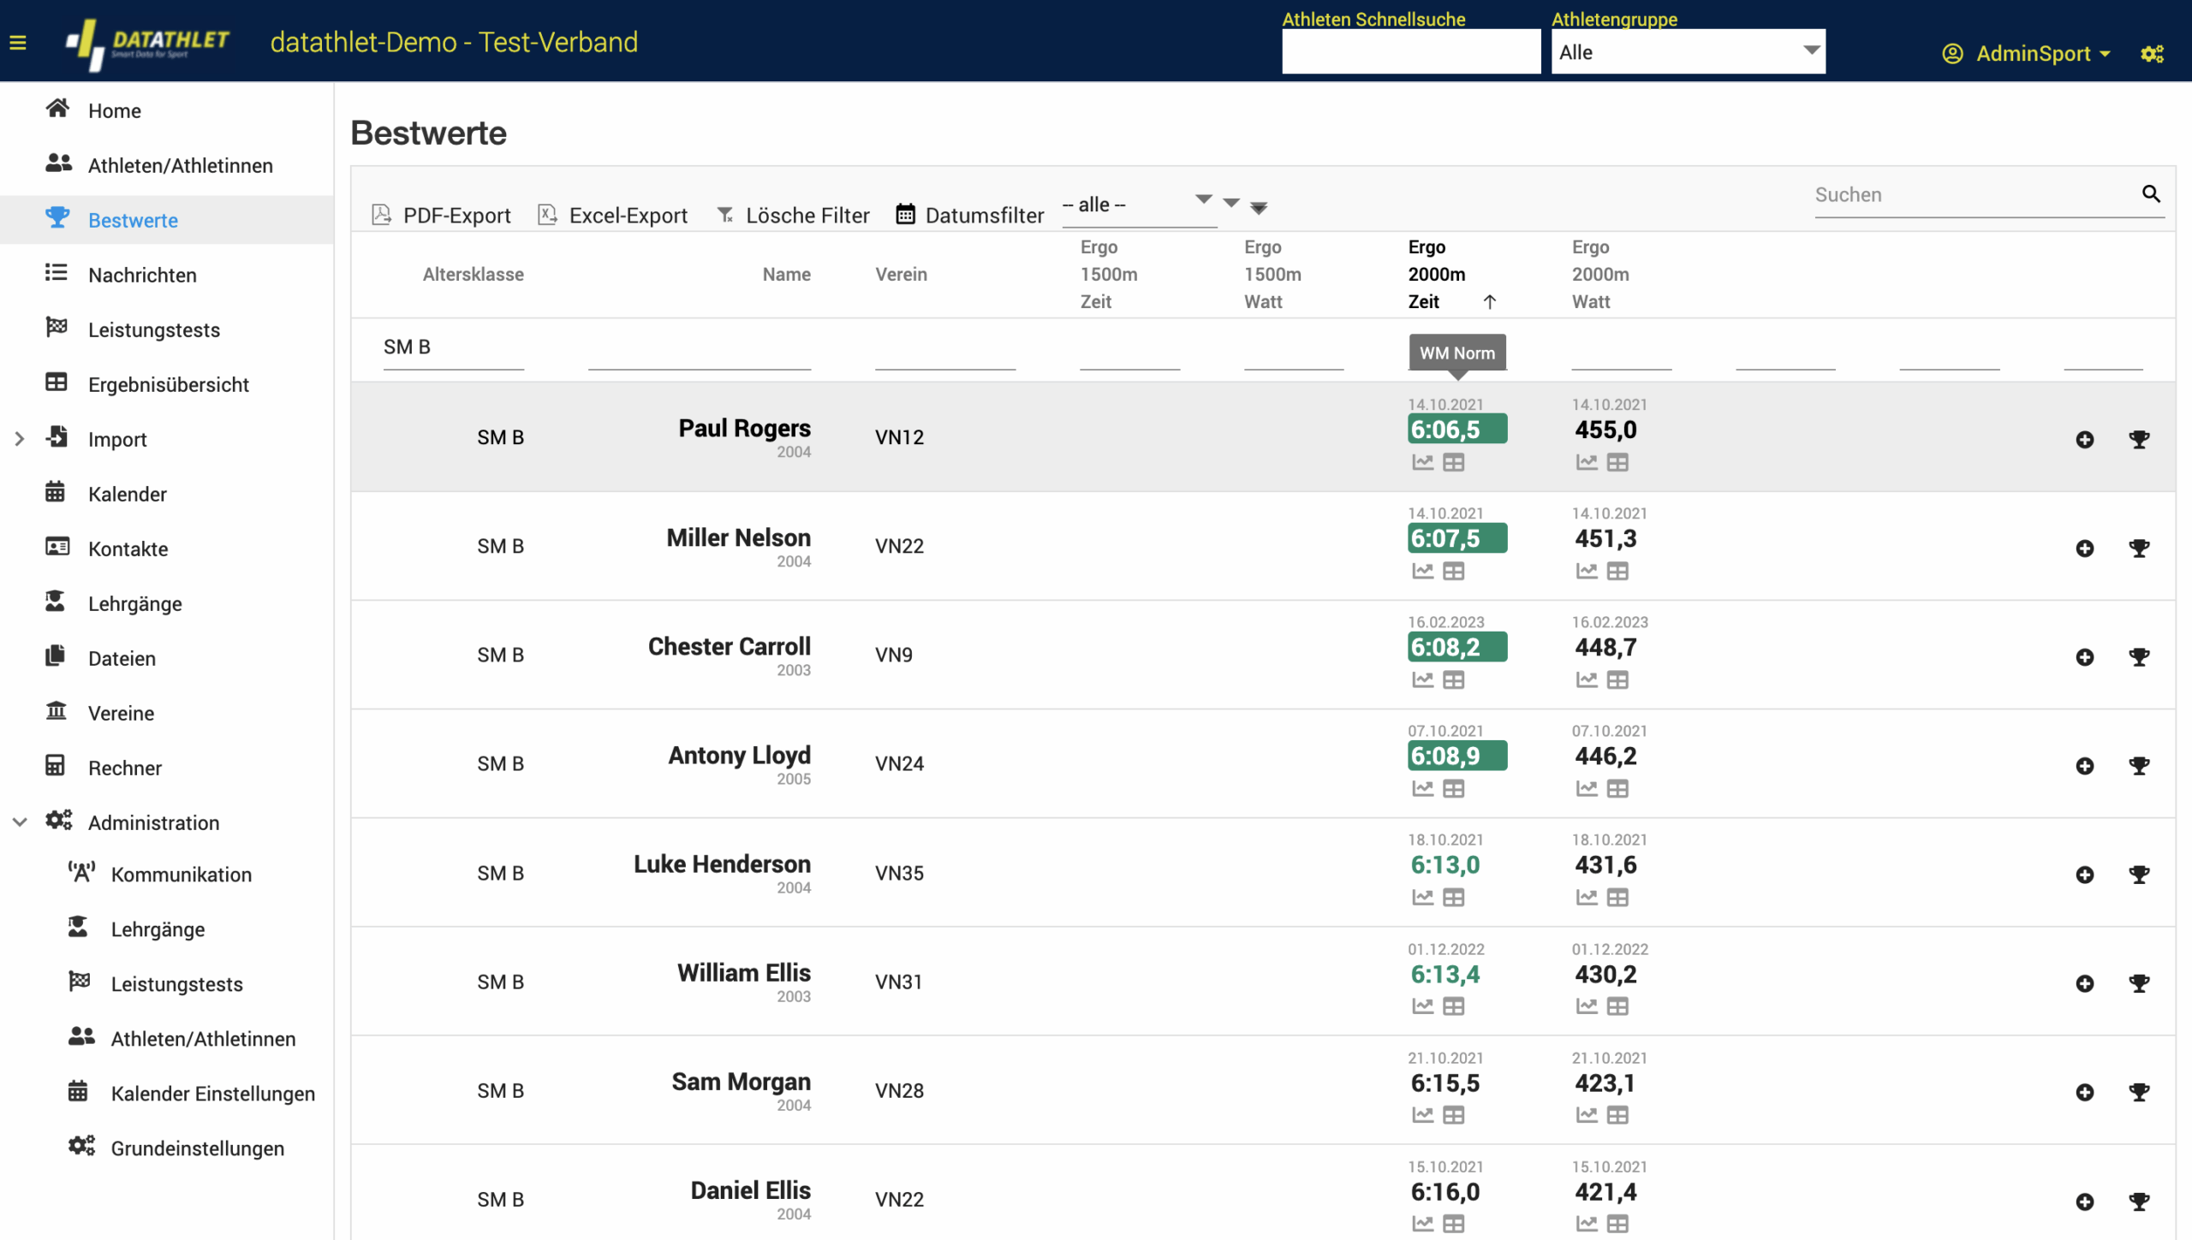Image resolution: width=2192 pixels, height=1240 pixels.
Task: Open the Athletengruppe dropdown
Action: (x=1688, y=51)
